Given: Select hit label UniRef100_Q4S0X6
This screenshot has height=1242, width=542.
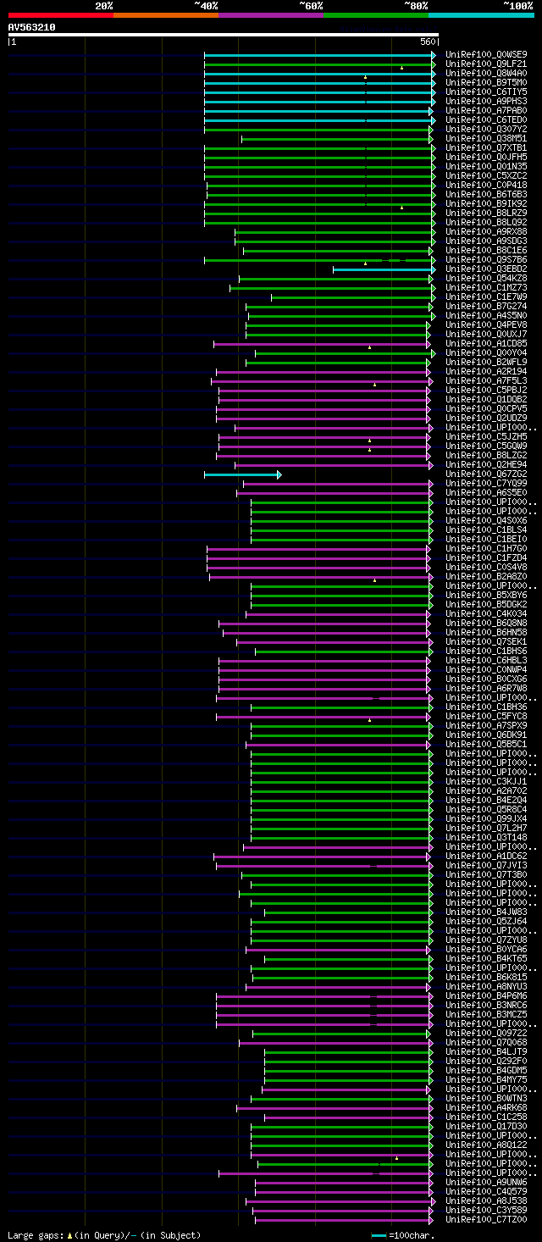Looking at the screenshot, I should coord(486,520).
